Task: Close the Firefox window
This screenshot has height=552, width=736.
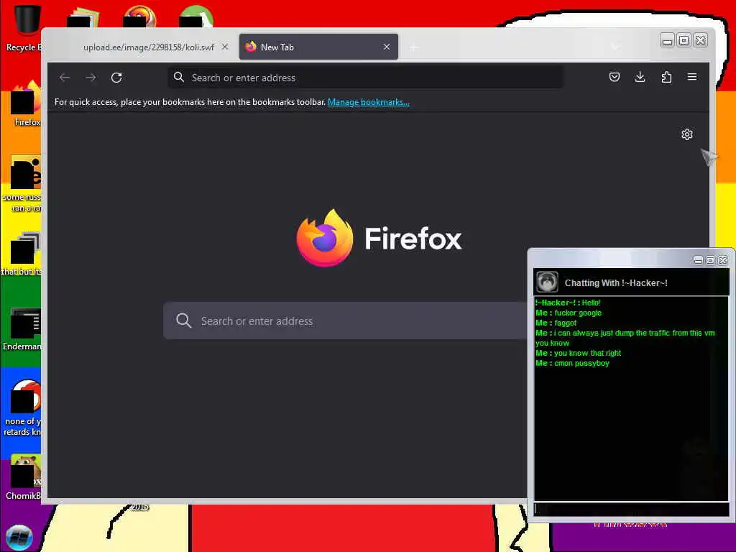Action: pyautogui.click(x=700, y=41)
